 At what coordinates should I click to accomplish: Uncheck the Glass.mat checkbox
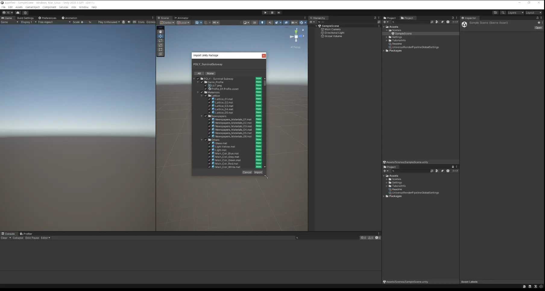209,143
